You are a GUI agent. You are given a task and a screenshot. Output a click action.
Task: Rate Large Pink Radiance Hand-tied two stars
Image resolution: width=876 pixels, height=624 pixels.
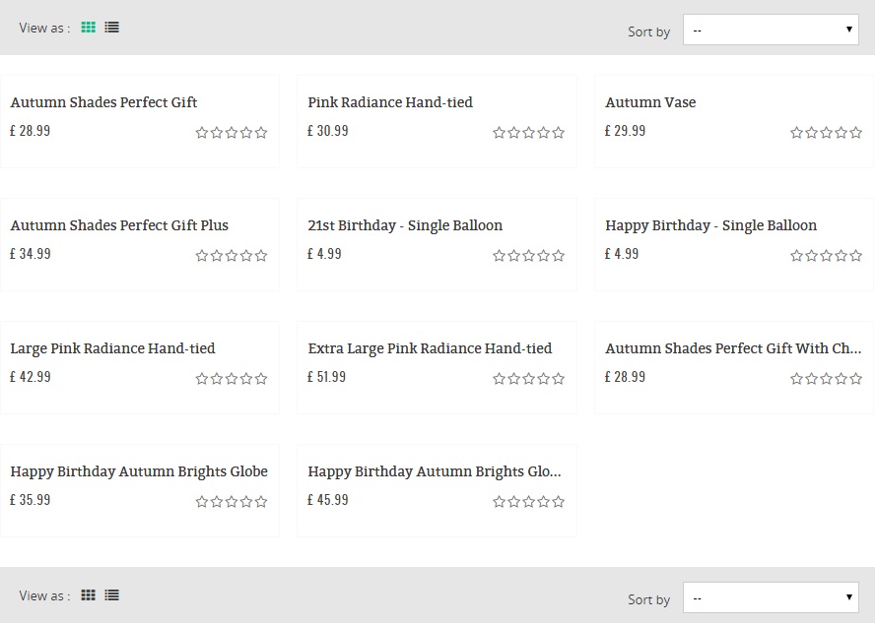click(217, 379)
